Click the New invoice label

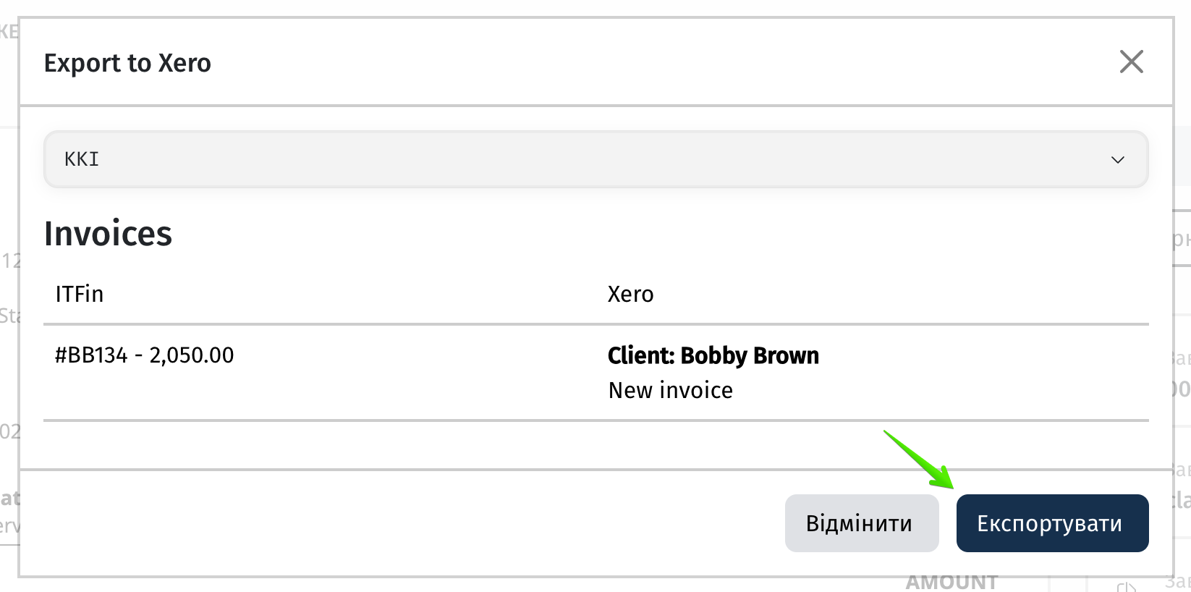click(x=671, y=390)
